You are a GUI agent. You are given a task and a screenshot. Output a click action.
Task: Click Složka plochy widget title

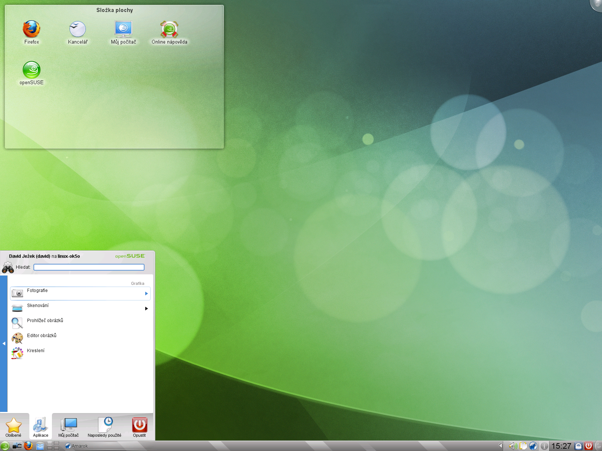[x=114, y=10]
